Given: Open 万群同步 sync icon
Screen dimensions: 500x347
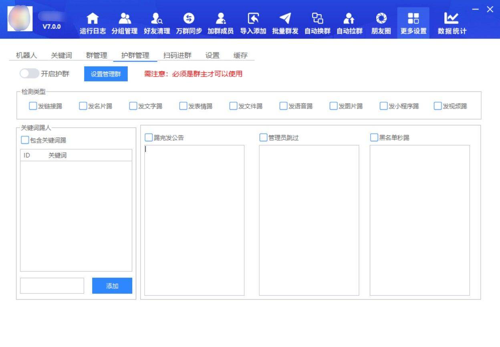Looking at the screenshot, I should click(189, 19).
